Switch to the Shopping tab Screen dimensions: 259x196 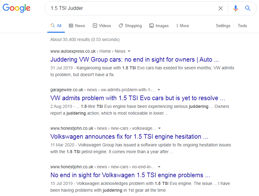[130, 26]
